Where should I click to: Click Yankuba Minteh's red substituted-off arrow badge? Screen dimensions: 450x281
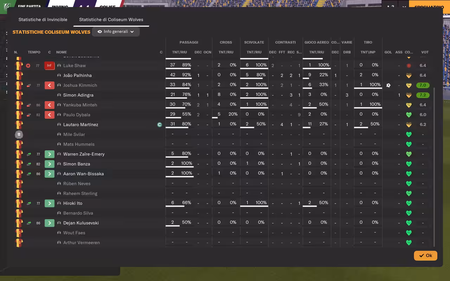coord(49,105)
